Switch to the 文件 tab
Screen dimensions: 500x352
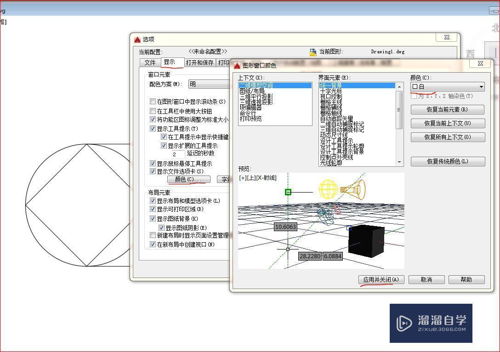[149, 62]
